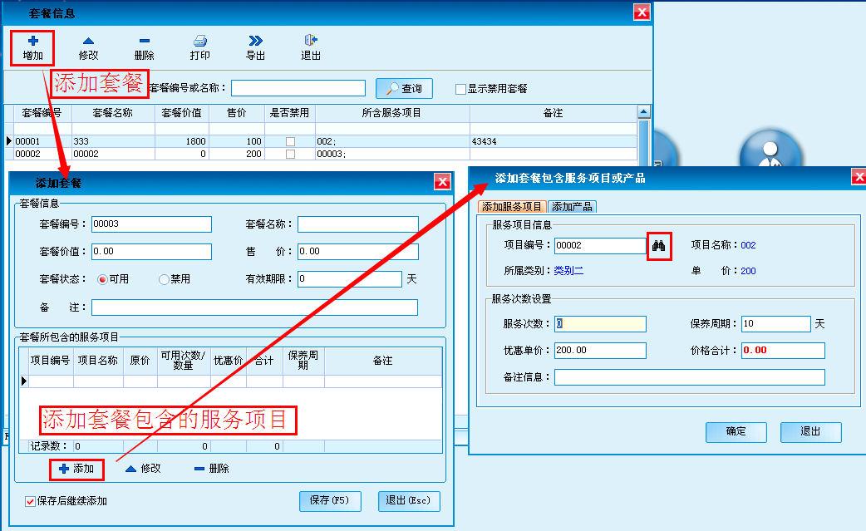Click the 退出 (Exit) toolbar icon
Viewport: 866px width, 531px height.
coord(311,41)
